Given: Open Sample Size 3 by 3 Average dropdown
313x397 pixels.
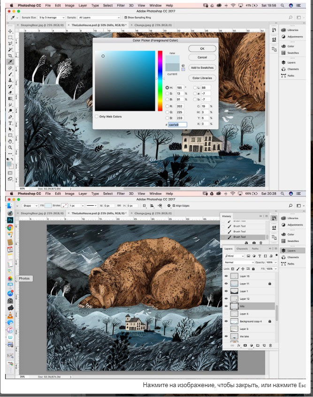Looking at the screenshot, I should point(52,17).
